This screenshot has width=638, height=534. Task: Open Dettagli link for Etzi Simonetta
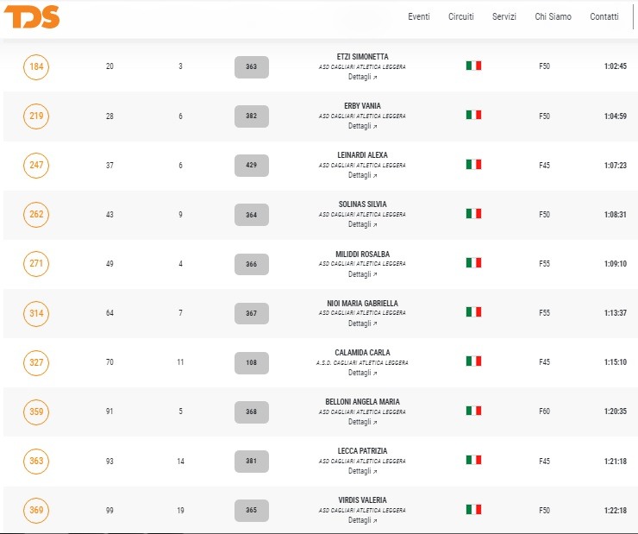click(x=362, y=77)
